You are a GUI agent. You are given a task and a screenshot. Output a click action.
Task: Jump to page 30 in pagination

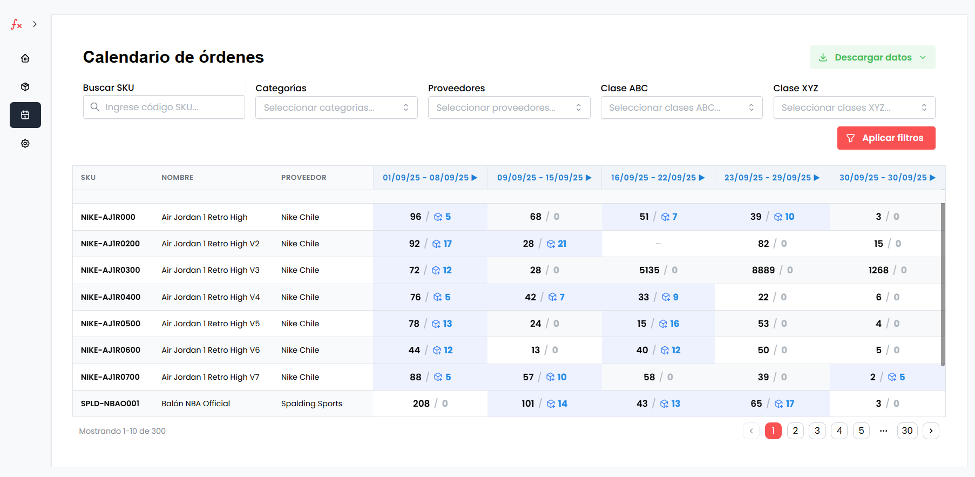point(907,431)
